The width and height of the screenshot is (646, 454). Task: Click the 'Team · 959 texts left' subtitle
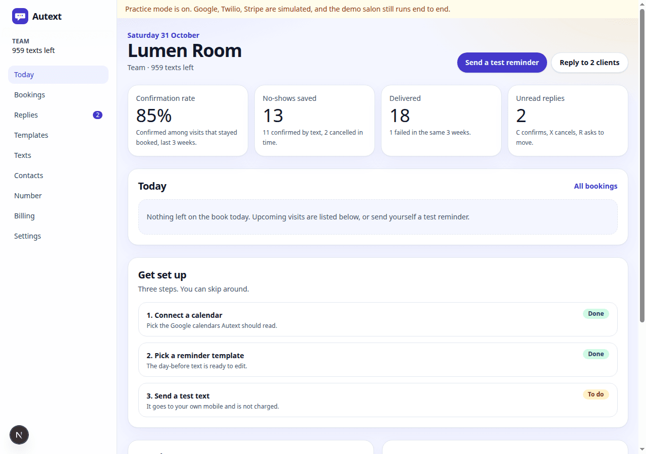(160, 68)
